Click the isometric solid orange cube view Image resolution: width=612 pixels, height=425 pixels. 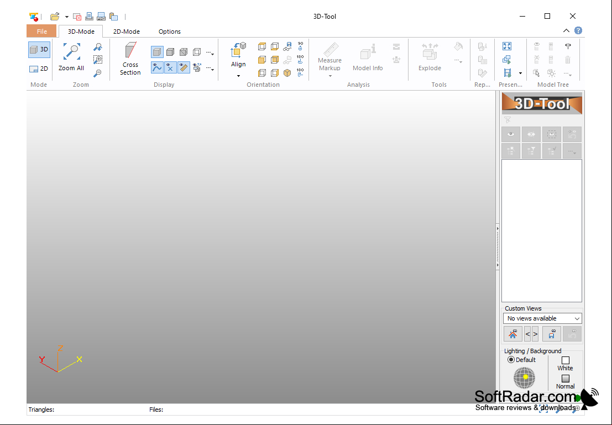click(x=287, y=73)
